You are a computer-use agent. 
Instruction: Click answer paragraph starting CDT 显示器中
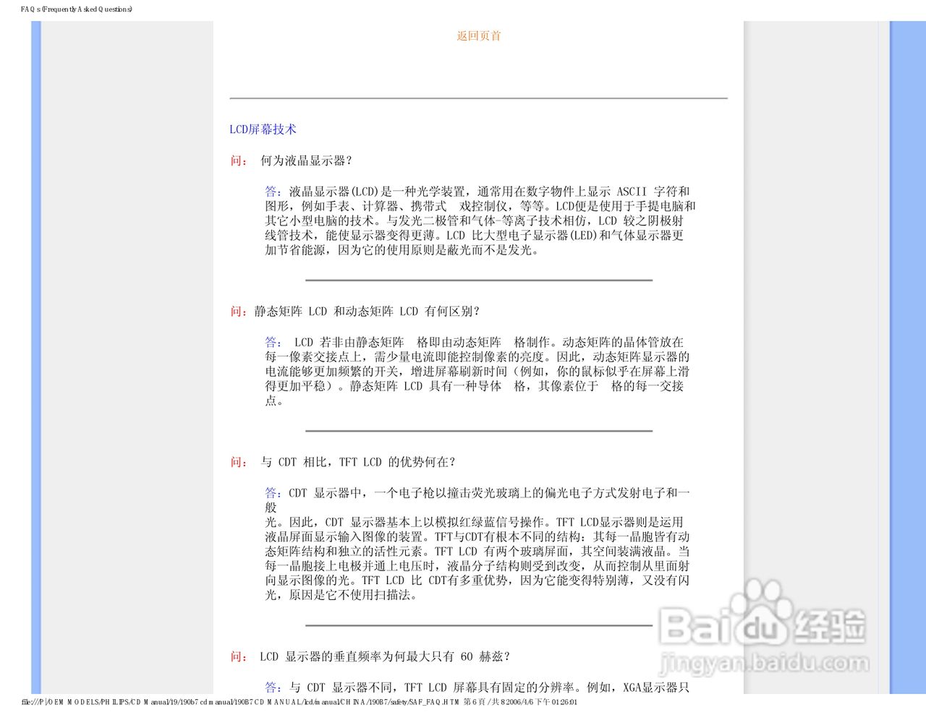click(x=477, y=544)
